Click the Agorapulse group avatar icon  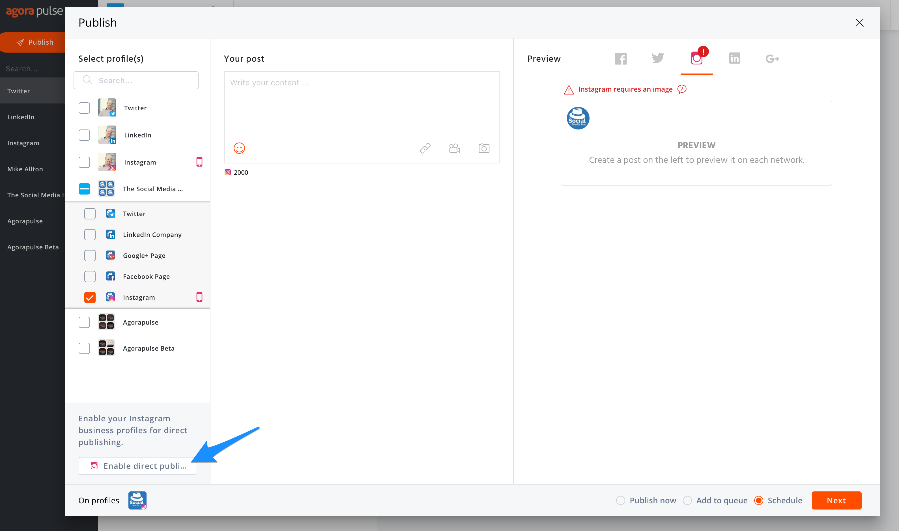[106, 322]
